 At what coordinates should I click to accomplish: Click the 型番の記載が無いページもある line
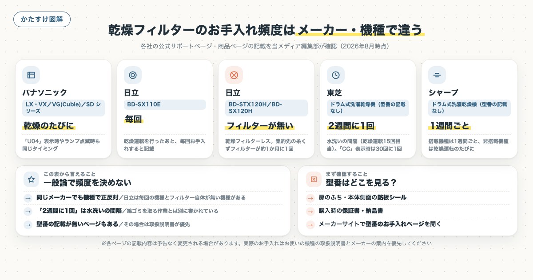(x=113, y=225)
